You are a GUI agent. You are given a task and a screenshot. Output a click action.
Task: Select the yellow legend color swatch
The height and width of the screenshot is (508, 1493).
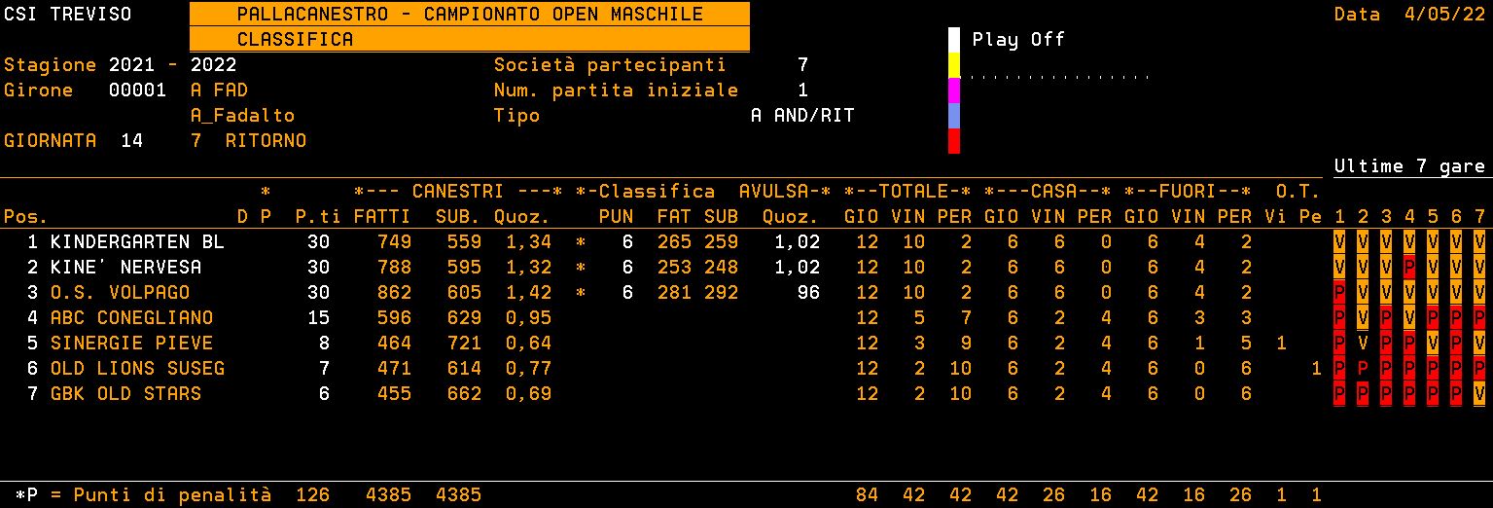[954, 65]
